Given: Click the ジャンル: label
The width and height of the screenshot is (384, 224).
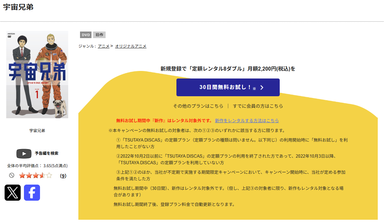Looking at the screenshot, I should [87, 46].
